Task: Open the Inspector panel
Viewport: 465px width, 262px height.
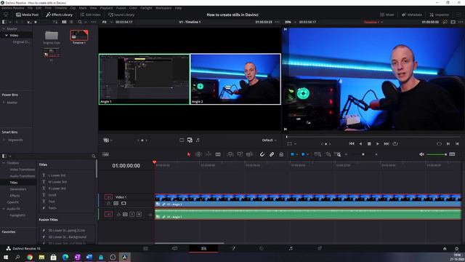Action: pos(439,15)
